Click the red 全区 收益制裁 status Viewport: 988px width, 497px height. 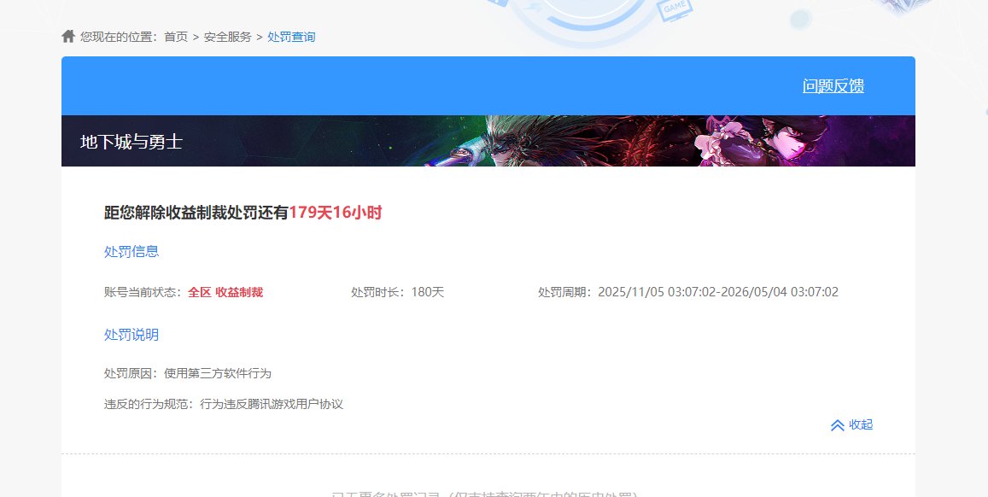(225, 291)
